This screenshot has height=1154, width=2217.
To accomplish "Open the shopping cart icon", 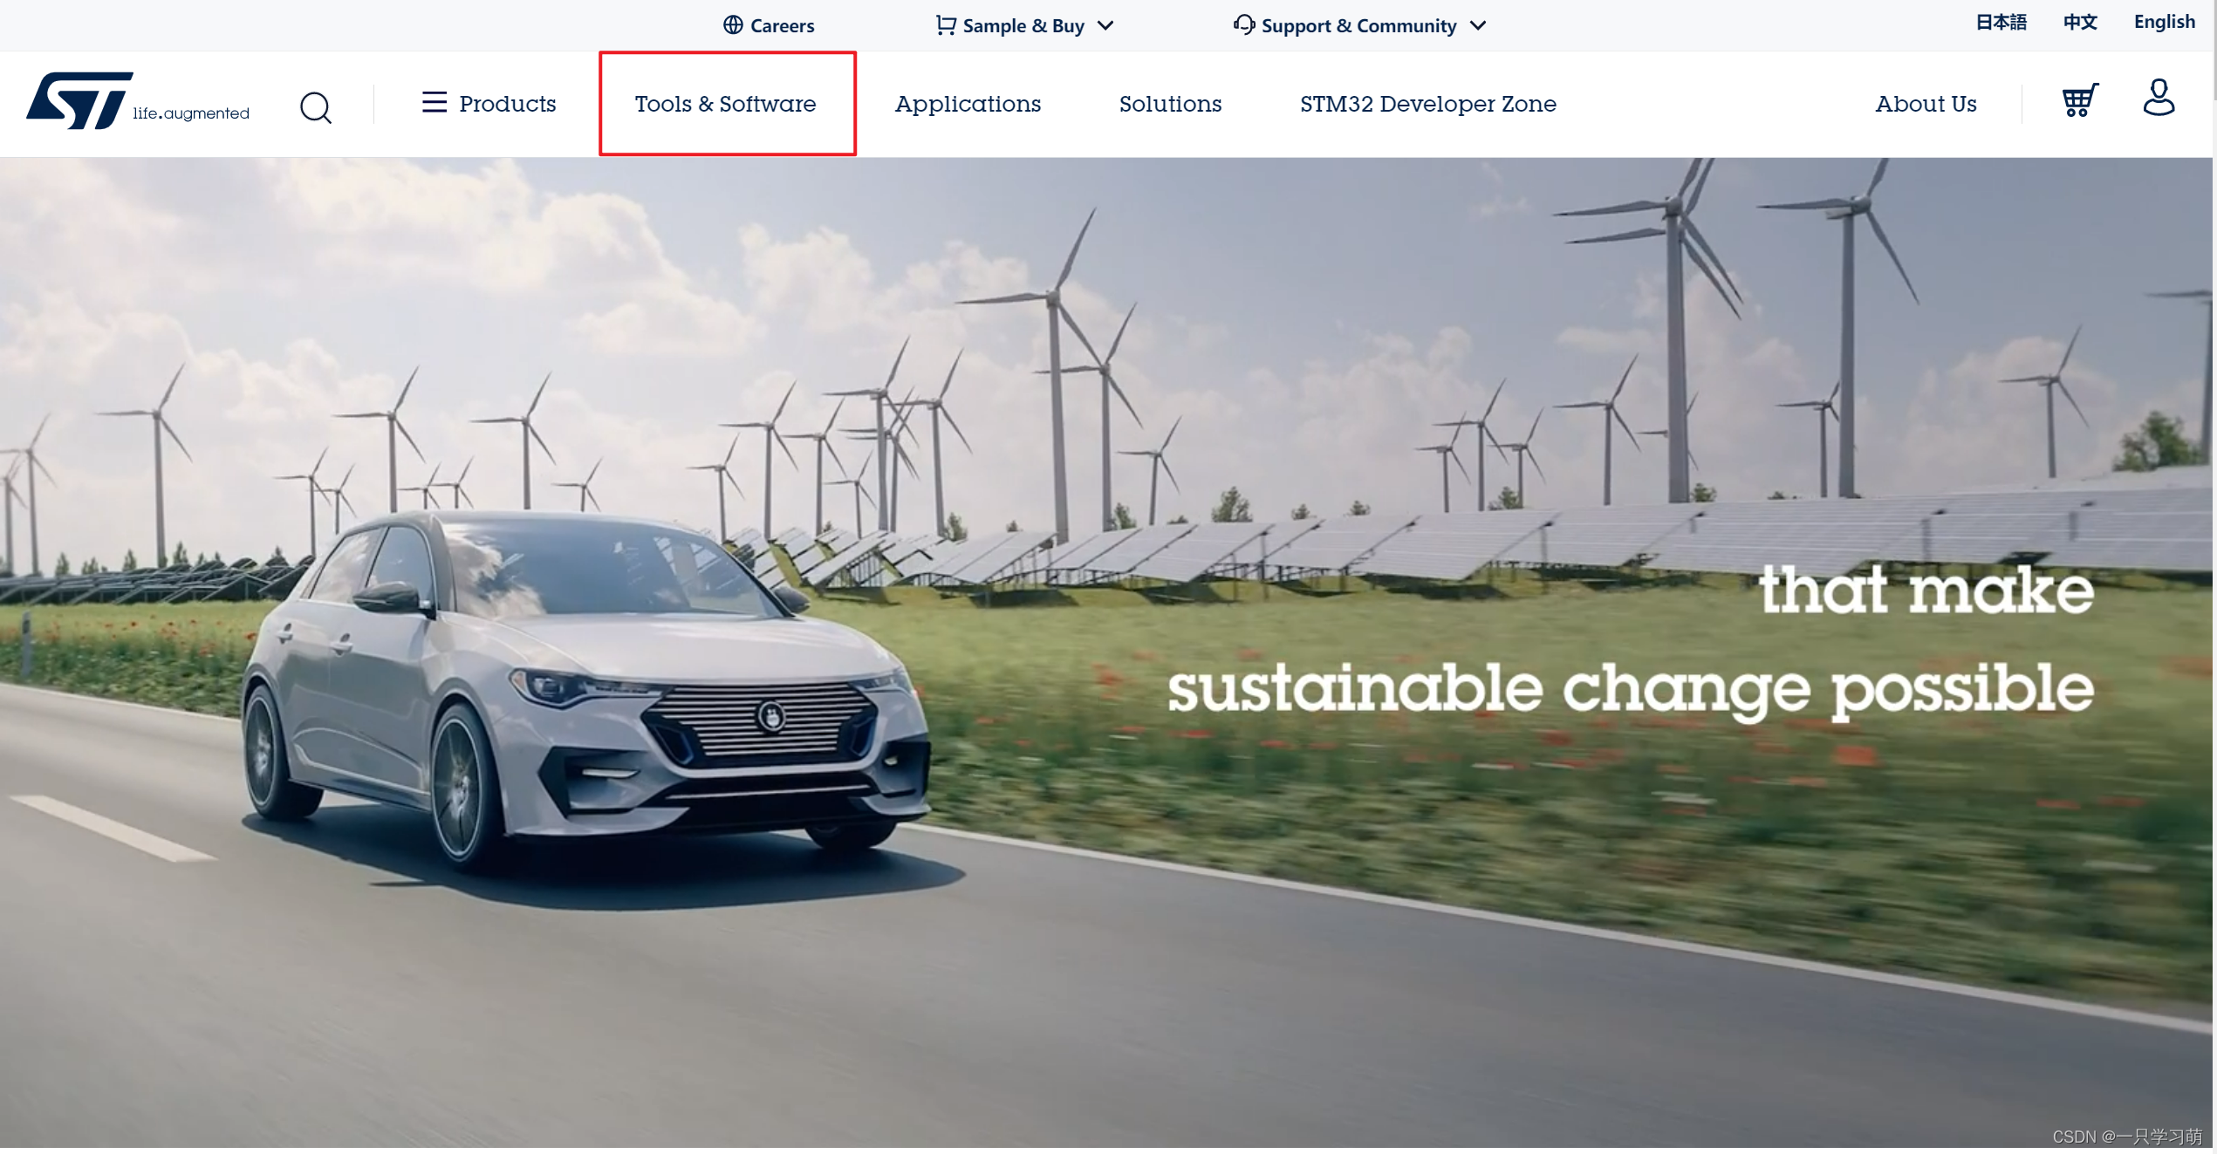I will tap(2079, 100).
